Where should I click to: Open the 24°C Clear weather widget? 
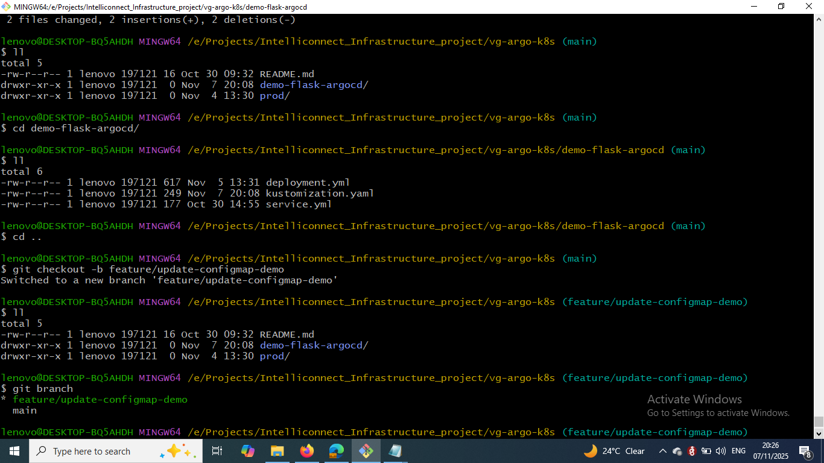pos(614,451)
